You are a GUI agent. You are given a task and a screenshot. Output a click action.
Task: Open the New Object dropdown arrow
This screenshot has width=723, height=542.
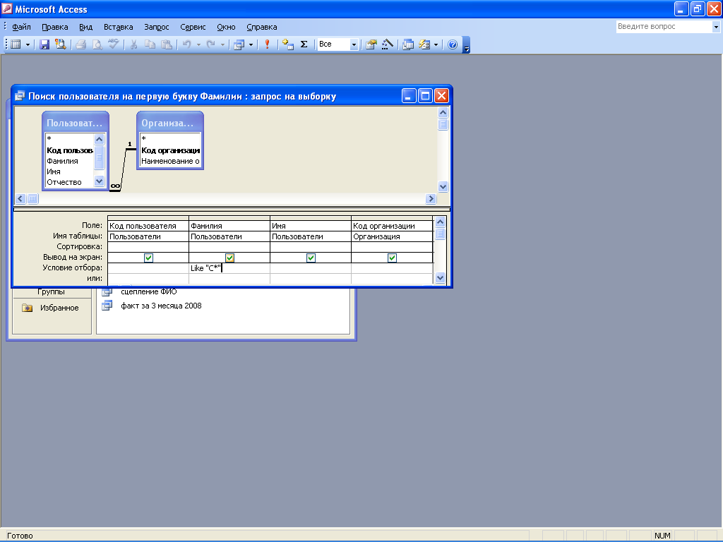(x=436, y=44)
